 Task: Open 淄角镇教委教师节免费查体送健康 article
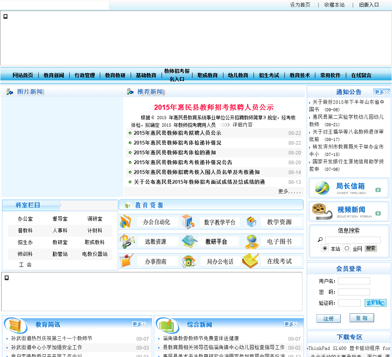coord(201,338)
